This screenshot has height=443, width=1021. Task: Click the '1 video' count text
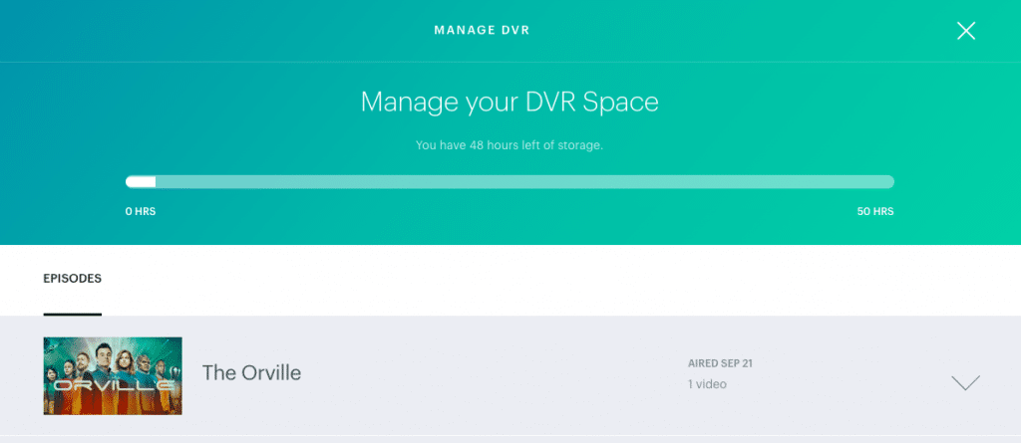[x=707, y=384]
